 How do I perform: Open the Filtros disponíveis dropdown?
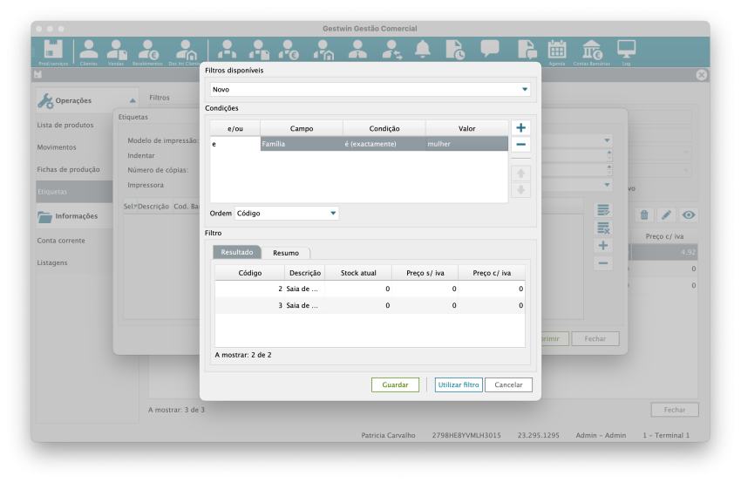pyautogui.click(x=370, y=89)
